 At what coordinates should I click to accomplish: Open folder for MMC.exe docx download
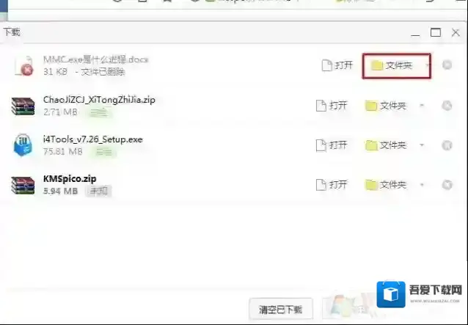click(x=392, y=65)
